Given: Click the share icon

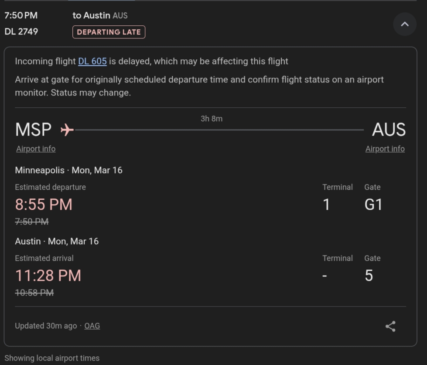Looking at the screenshot, I should (x=390, y=326).
